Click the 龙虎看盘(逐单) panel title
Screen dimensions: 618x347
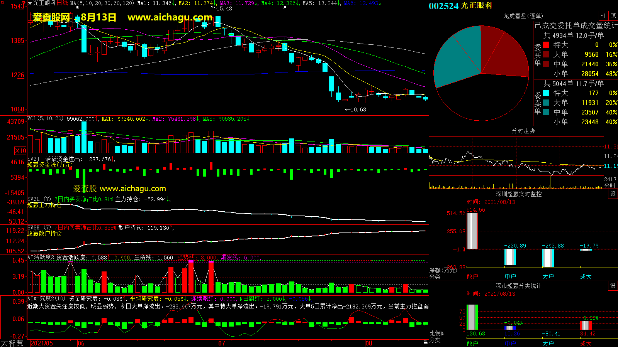click(523, 16)
